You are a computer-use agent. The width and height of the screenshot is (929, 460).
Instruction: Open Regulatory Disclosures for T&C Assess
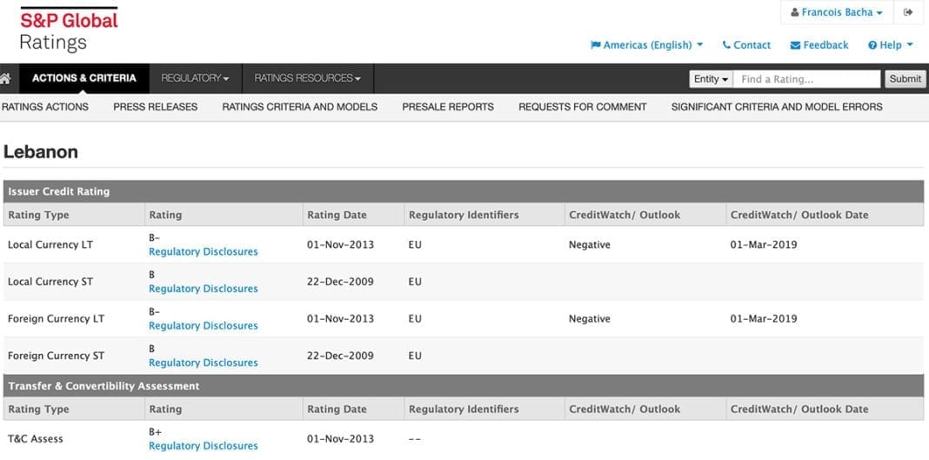coord(203,446)
